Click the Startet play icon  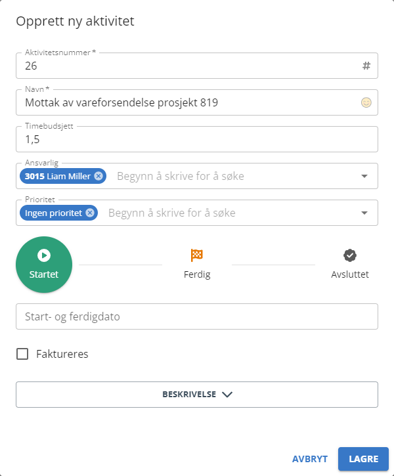[x=44, y=255]
